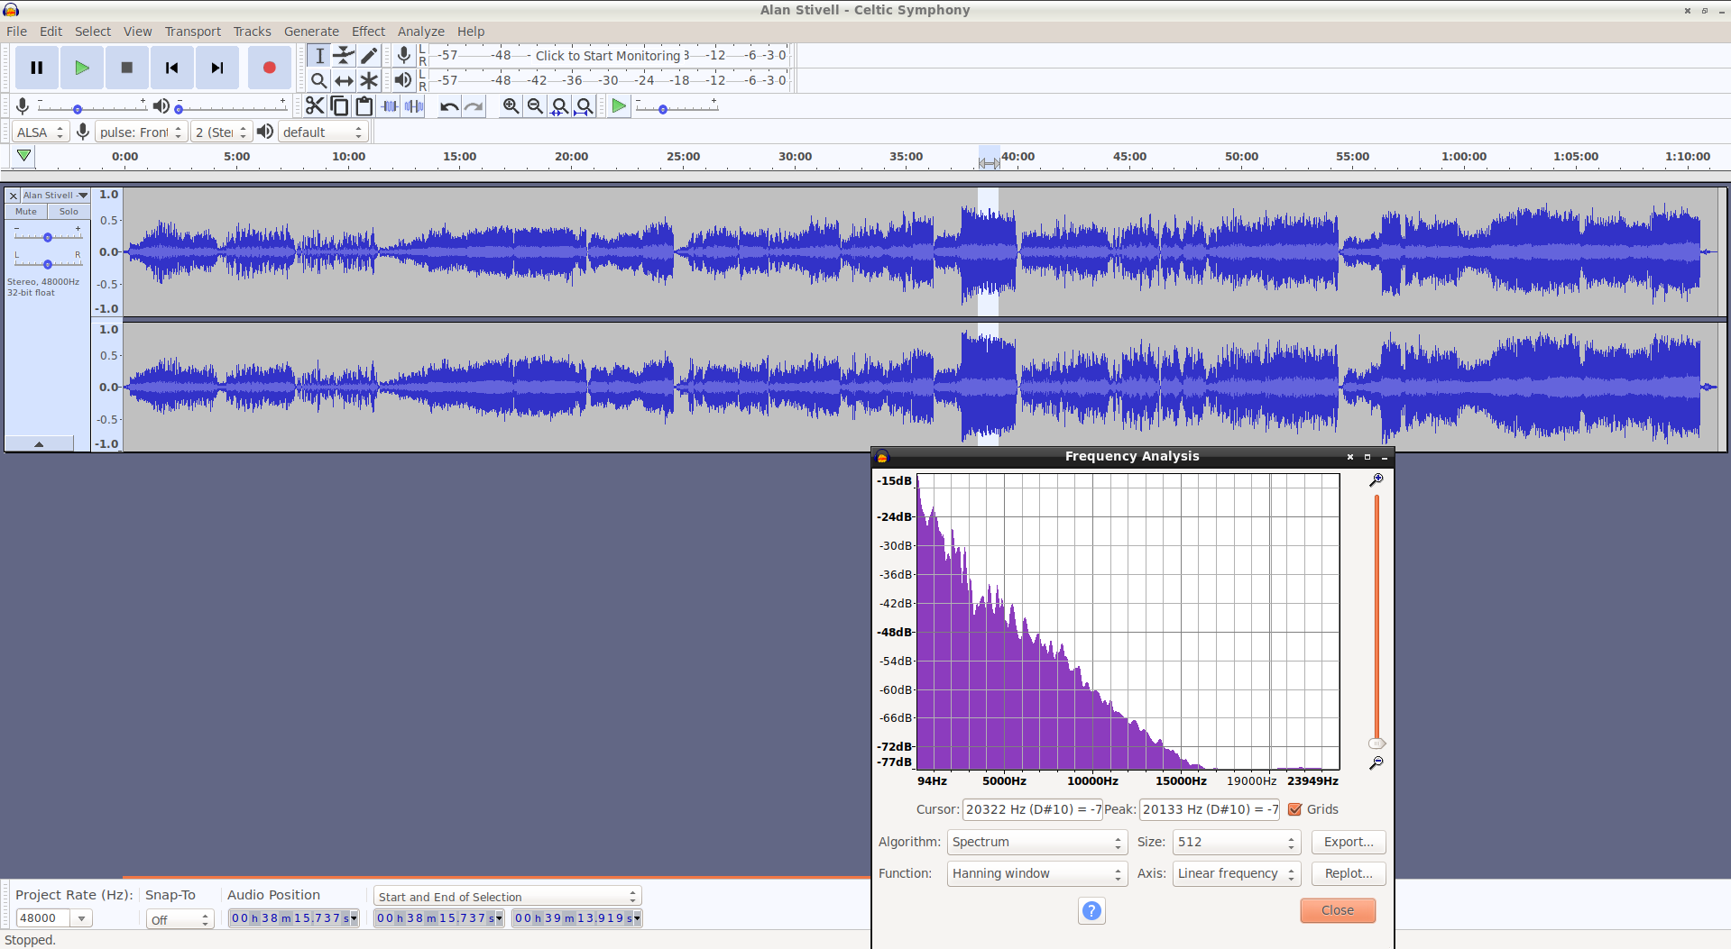Open the Frequency Analysis help icon
The width and height of the screenshot is (1731, 949).
coord(1091,911)
